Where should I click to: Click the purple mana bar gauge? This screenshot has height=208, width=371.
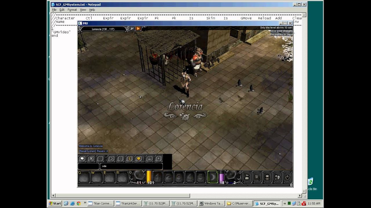pyautogui.click(x=221, y=177)
